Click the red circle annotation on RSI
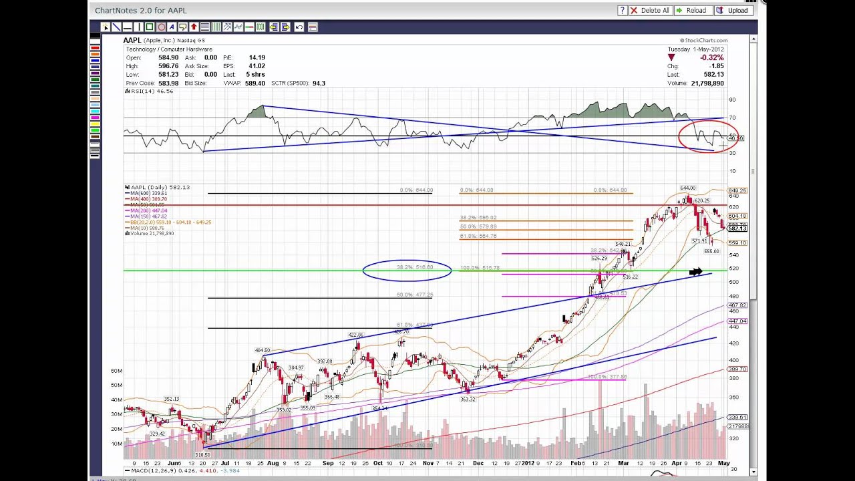855x481 pixels. click(x=709, y=136)
